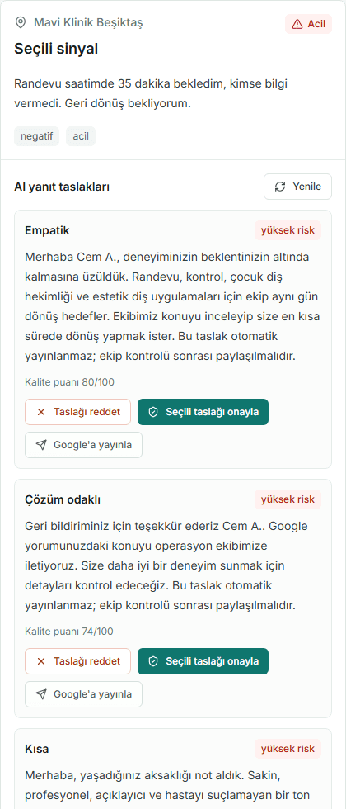Screen dimensions: 346x809
Task: Click the paper plane icon under Çözüm odaklı draft
Action: 42,694
